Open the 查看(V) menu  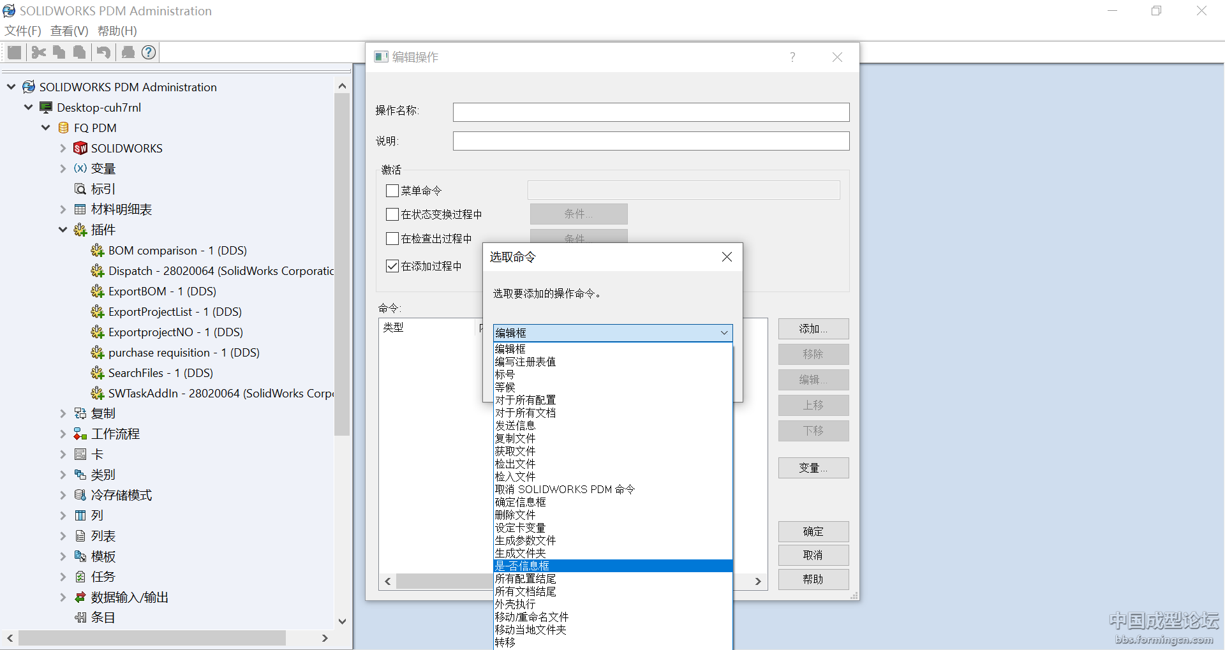(70, 31)
